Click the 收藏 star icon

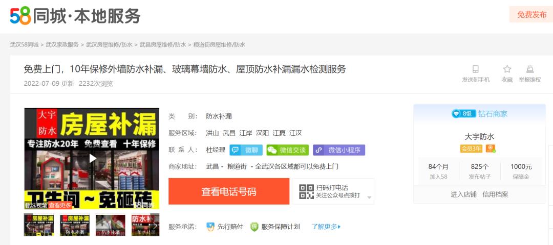coord(507,69)
